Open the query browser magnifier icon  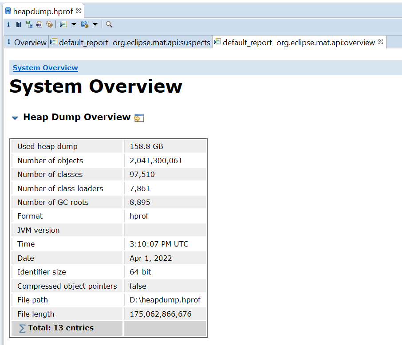click(x=109, y=24)
